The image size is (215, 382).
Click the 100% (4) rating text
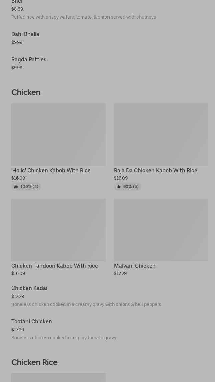[x=29, y=187]
